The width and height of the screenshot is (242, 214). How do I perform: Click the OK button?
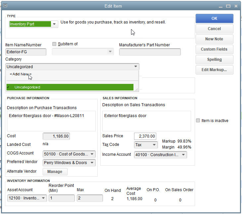[x=214, y=19]
